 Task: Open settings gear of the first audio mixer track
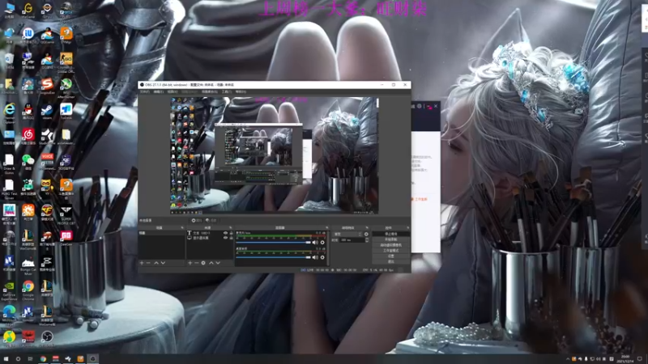pyautogui.click(x=322, y=242)
